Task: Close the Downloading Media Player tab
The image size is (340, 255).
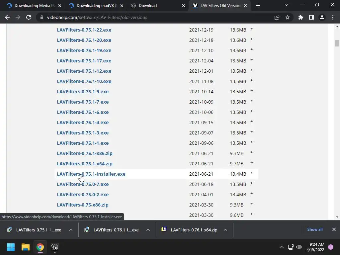Action: (x=60, y=6)
